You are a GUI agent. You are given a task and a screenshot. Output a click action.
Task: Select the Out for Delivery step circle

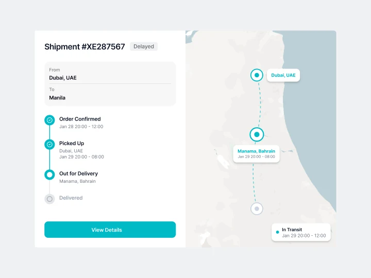tap(49, 175)
